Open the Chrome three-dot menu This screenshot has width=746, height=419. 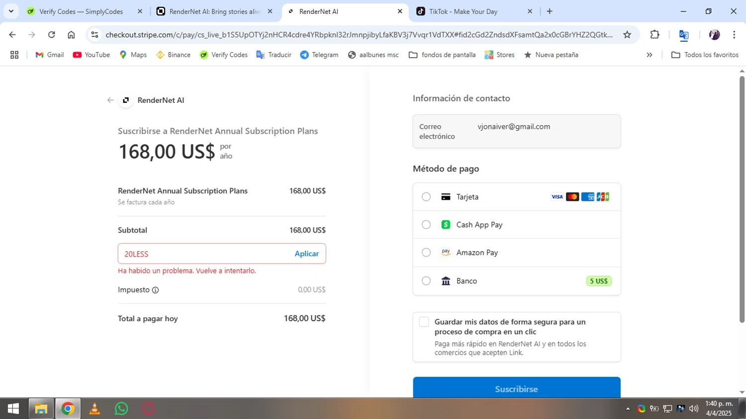click(x=734, y=34)
